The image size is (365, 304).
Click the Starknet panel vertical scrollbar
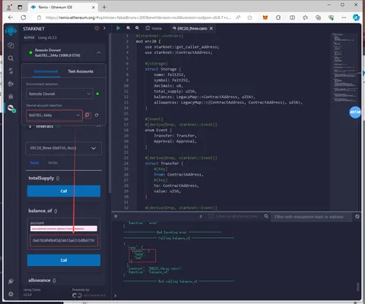click(109, 113)
